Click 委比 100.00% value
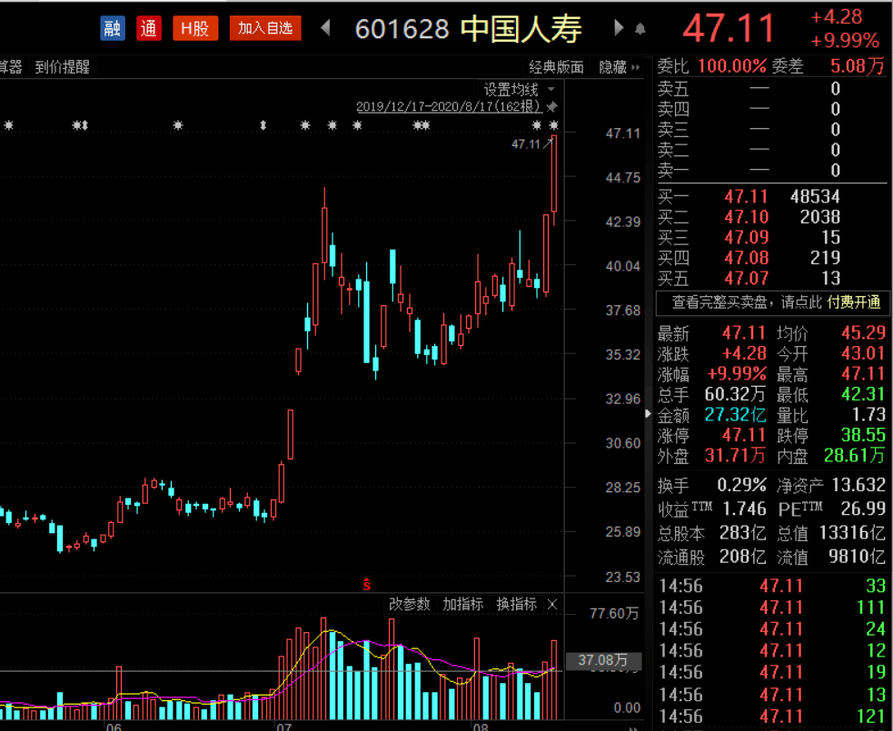The image size is (893, 731). 732,66
